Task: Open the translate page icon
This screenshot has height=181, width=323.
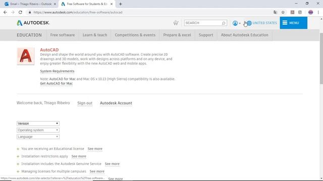Action: [275, 12]
